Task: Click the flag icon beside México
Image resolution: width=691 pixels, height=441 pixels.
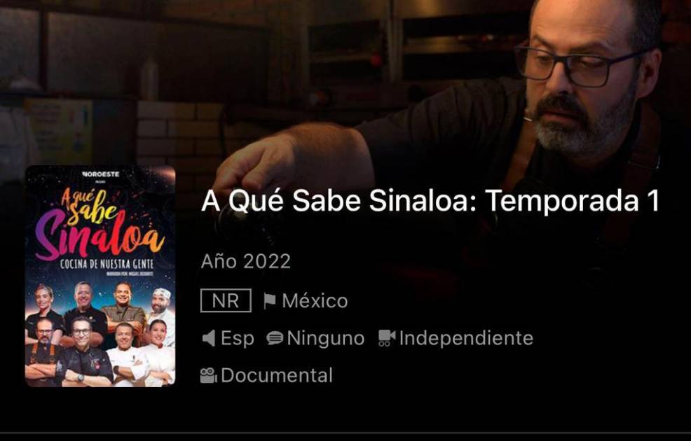Action: 269,301
